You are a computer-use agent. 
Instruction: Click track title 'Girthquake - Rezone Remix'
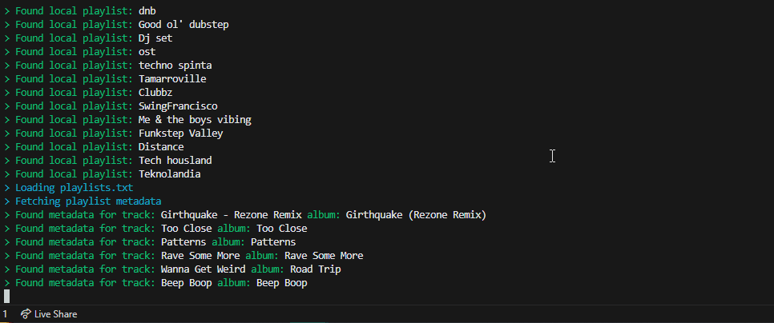(232, 215)
